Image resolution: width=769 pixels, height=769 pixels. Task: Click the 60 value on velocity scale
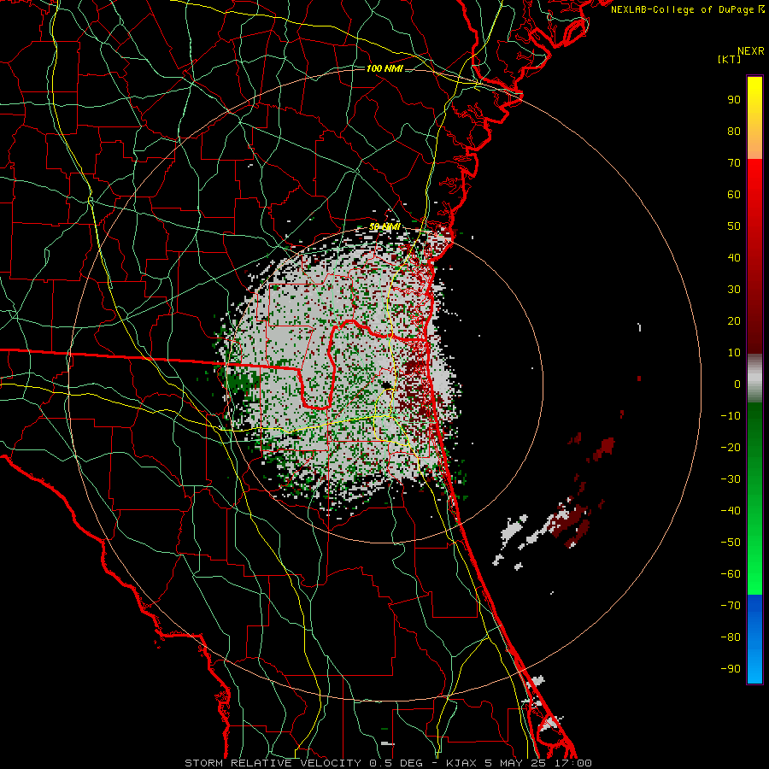click(734, 195)
